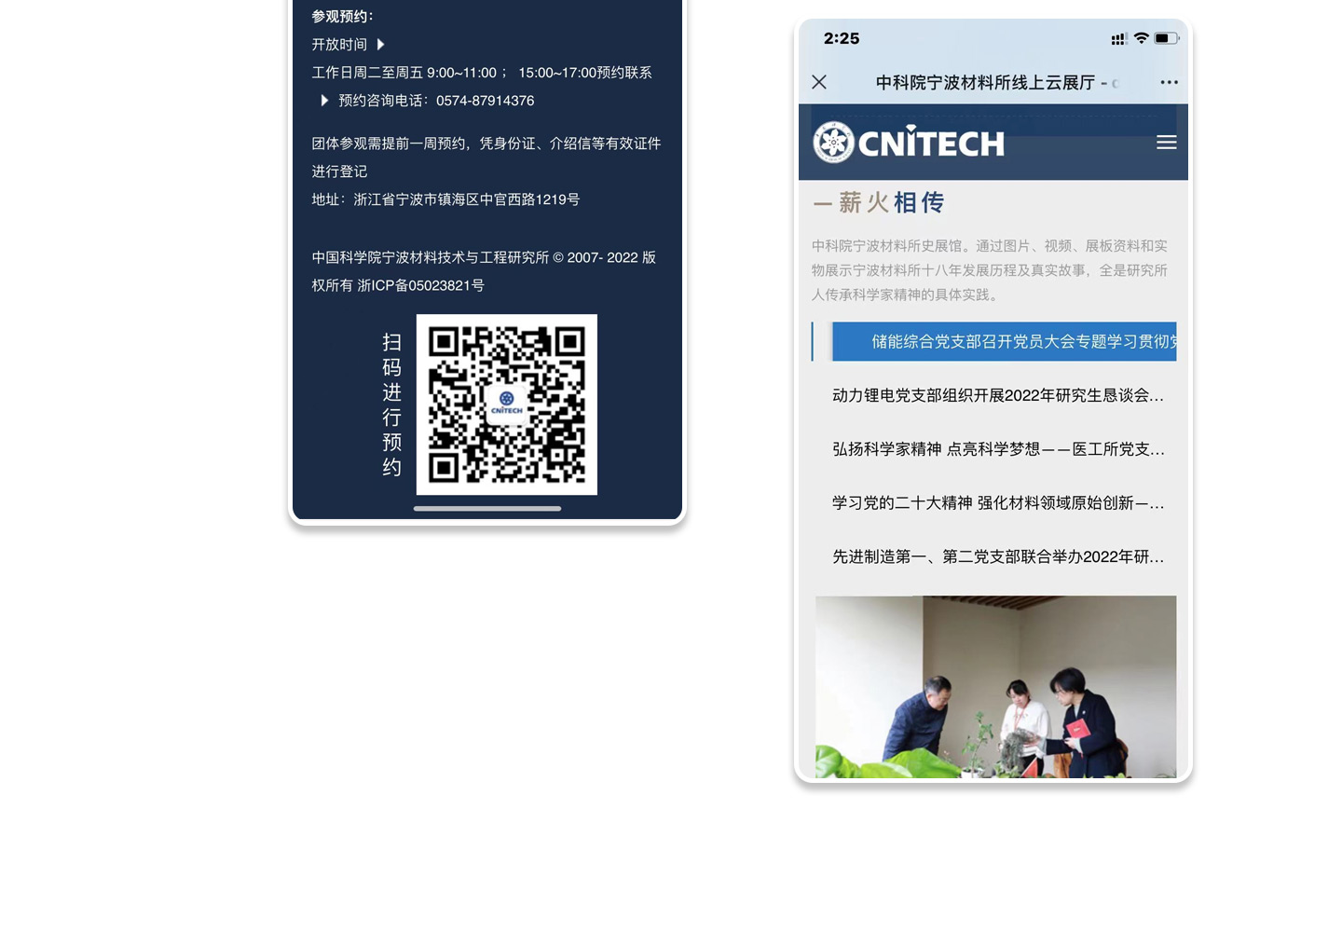Tap the address 浙江省宁波市镇海区中官西路1219号

(466, 199)
